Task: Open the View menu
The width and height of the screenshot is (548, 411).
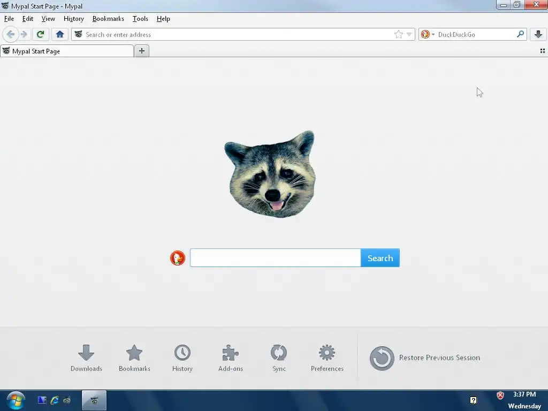Action: (48, 19)
